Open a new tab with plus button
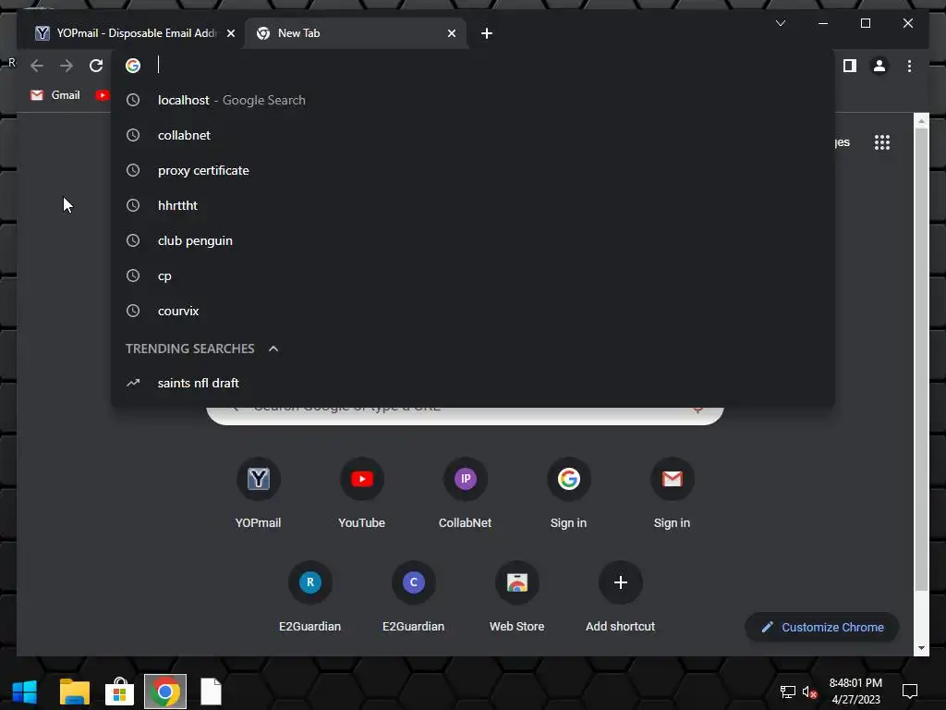 tap(486, 33)
